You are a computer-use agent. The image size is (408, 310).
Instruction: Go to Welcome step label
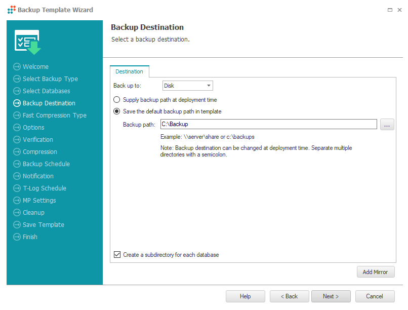point(35,67)
